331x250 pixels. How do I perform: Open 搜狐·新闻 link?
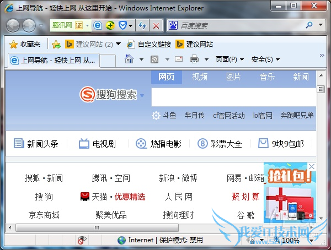pyautogui.click(x=44, y=178)
